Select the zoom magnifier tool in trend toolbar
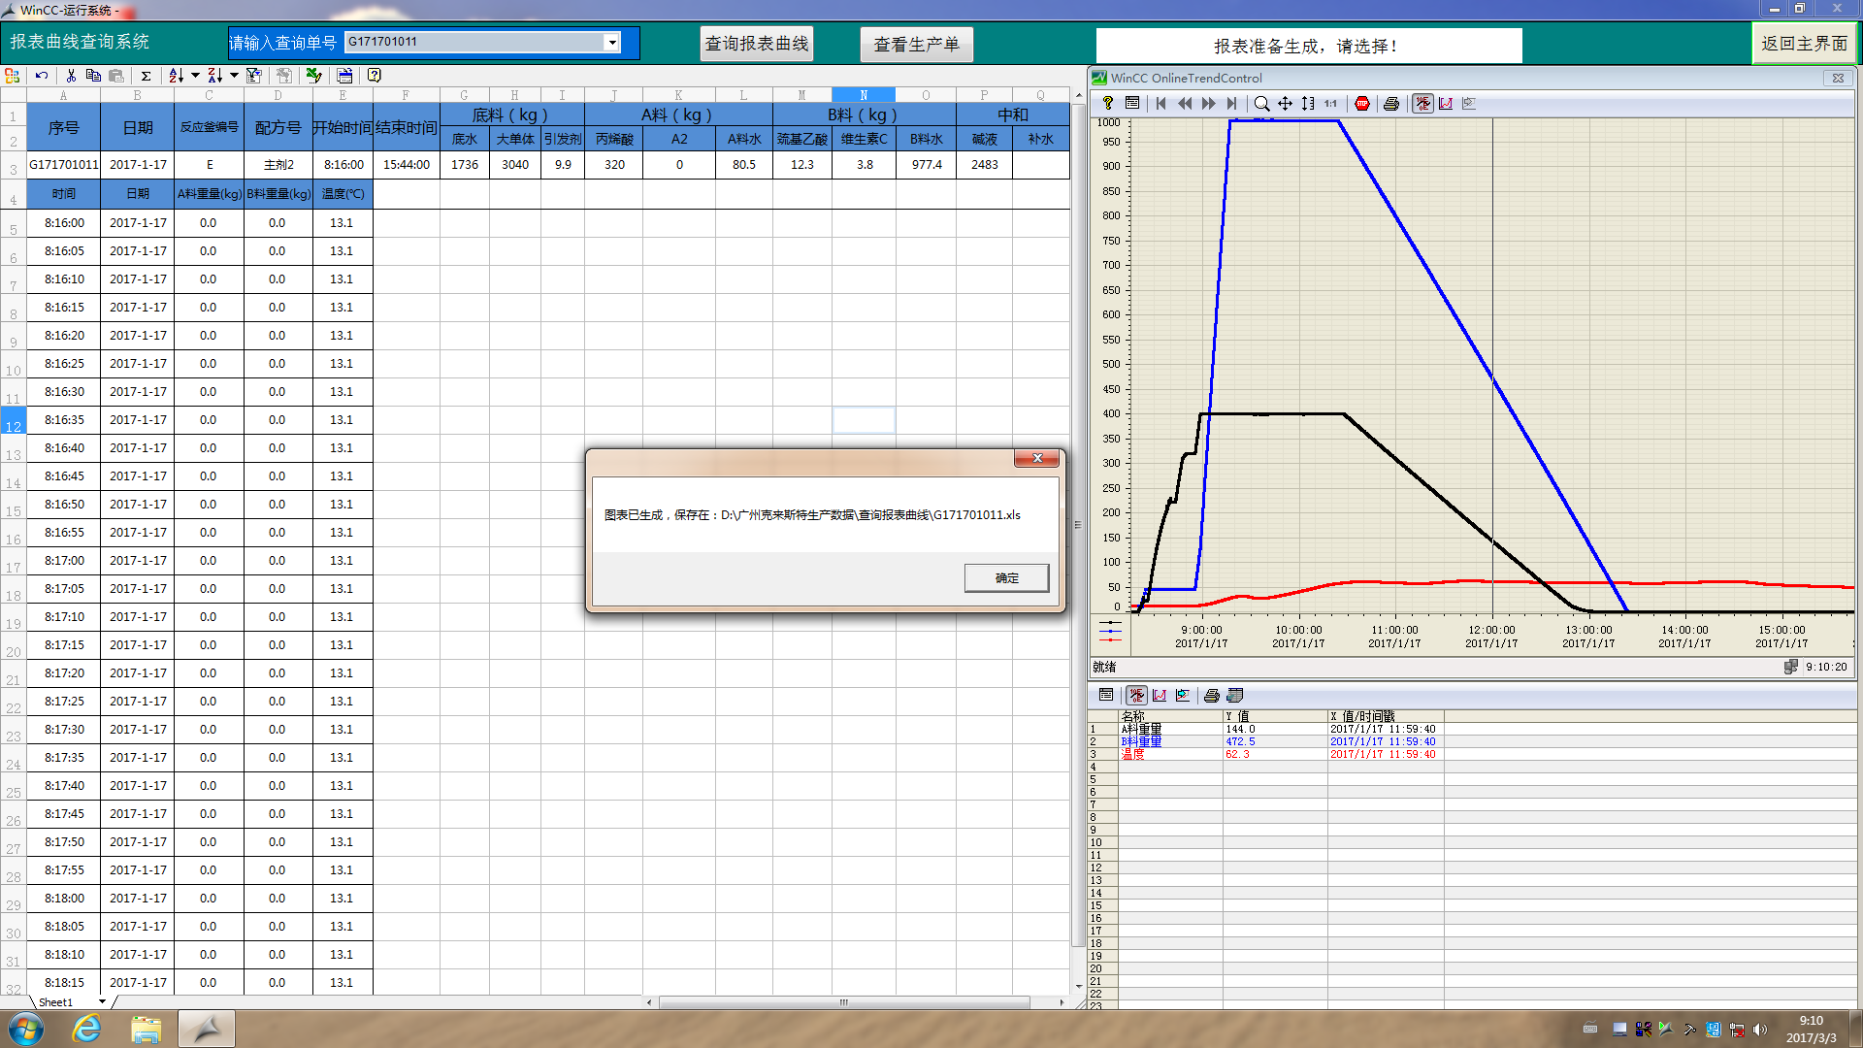Viewport: 1863px width, 1048px height. 1261,104
